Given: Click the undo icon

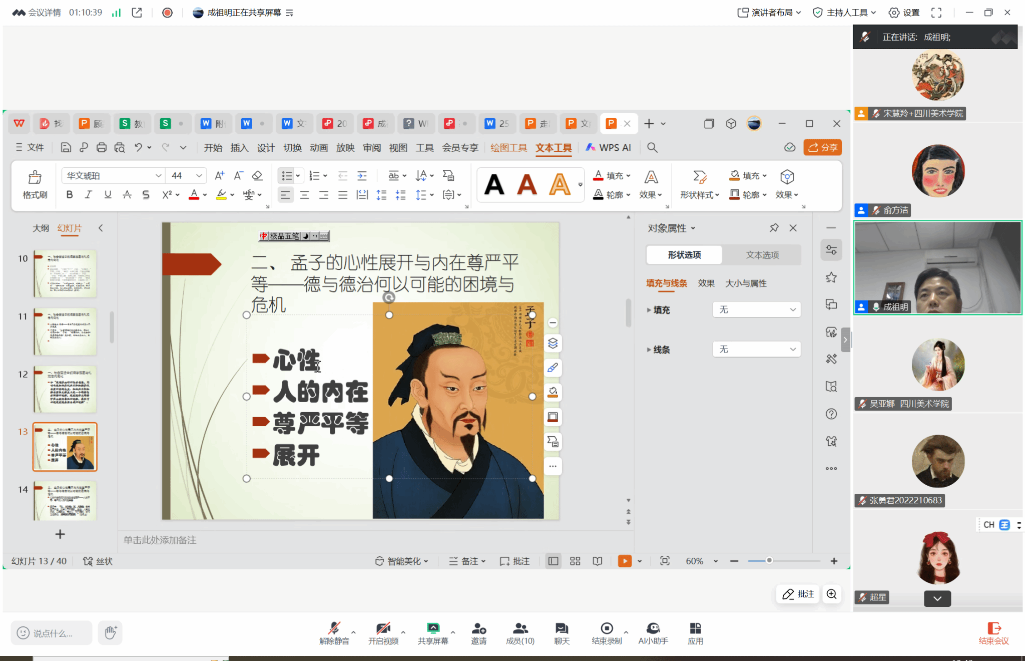Looking at the screenshot, I should click(x=138, y=148).
